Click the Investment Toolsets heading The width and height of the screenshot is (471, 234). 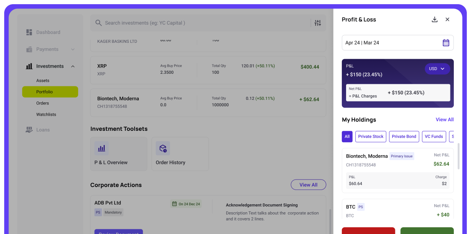tap(119, 129)
